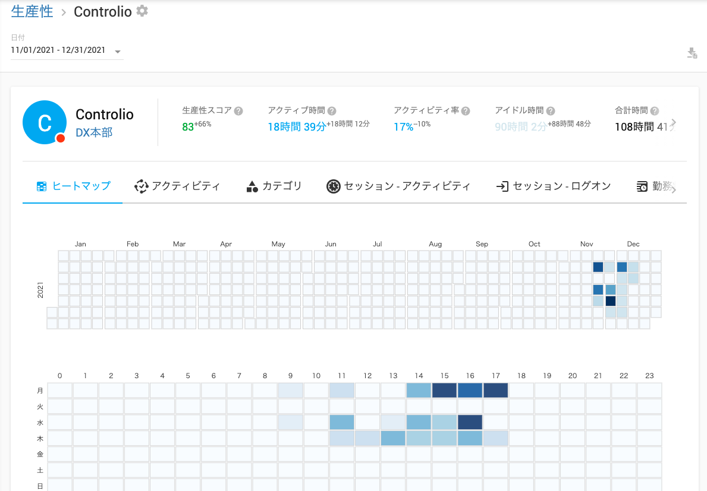The image size is (707, 491).
Task: Click the +66% score change
Action: point(203,123)
